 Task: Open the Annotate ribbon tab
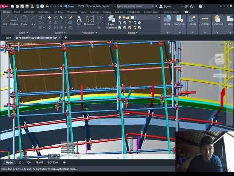click(x=29, y=12)
